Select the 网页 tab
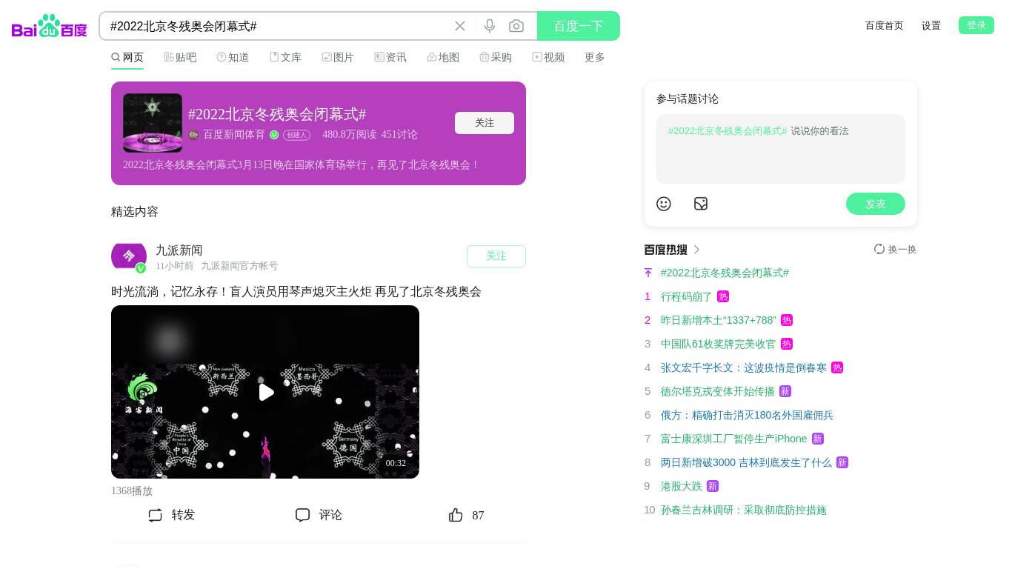This screenshot has height=569, width=1012. pos(127,57)
